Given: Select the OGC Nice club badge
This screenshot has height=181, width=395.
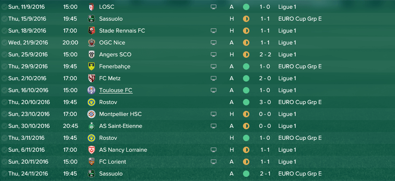Looking at the screenshot, I should coord(91,43).
